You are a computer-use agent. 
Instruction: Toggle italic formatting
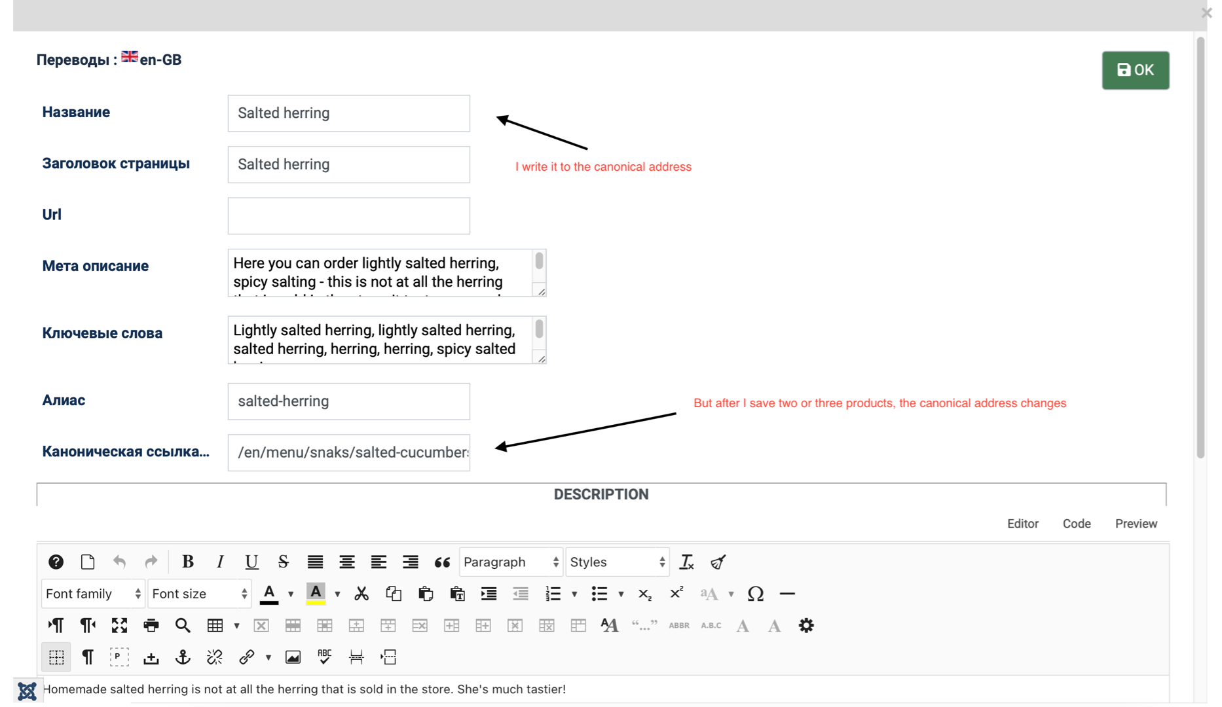[220, 562]
